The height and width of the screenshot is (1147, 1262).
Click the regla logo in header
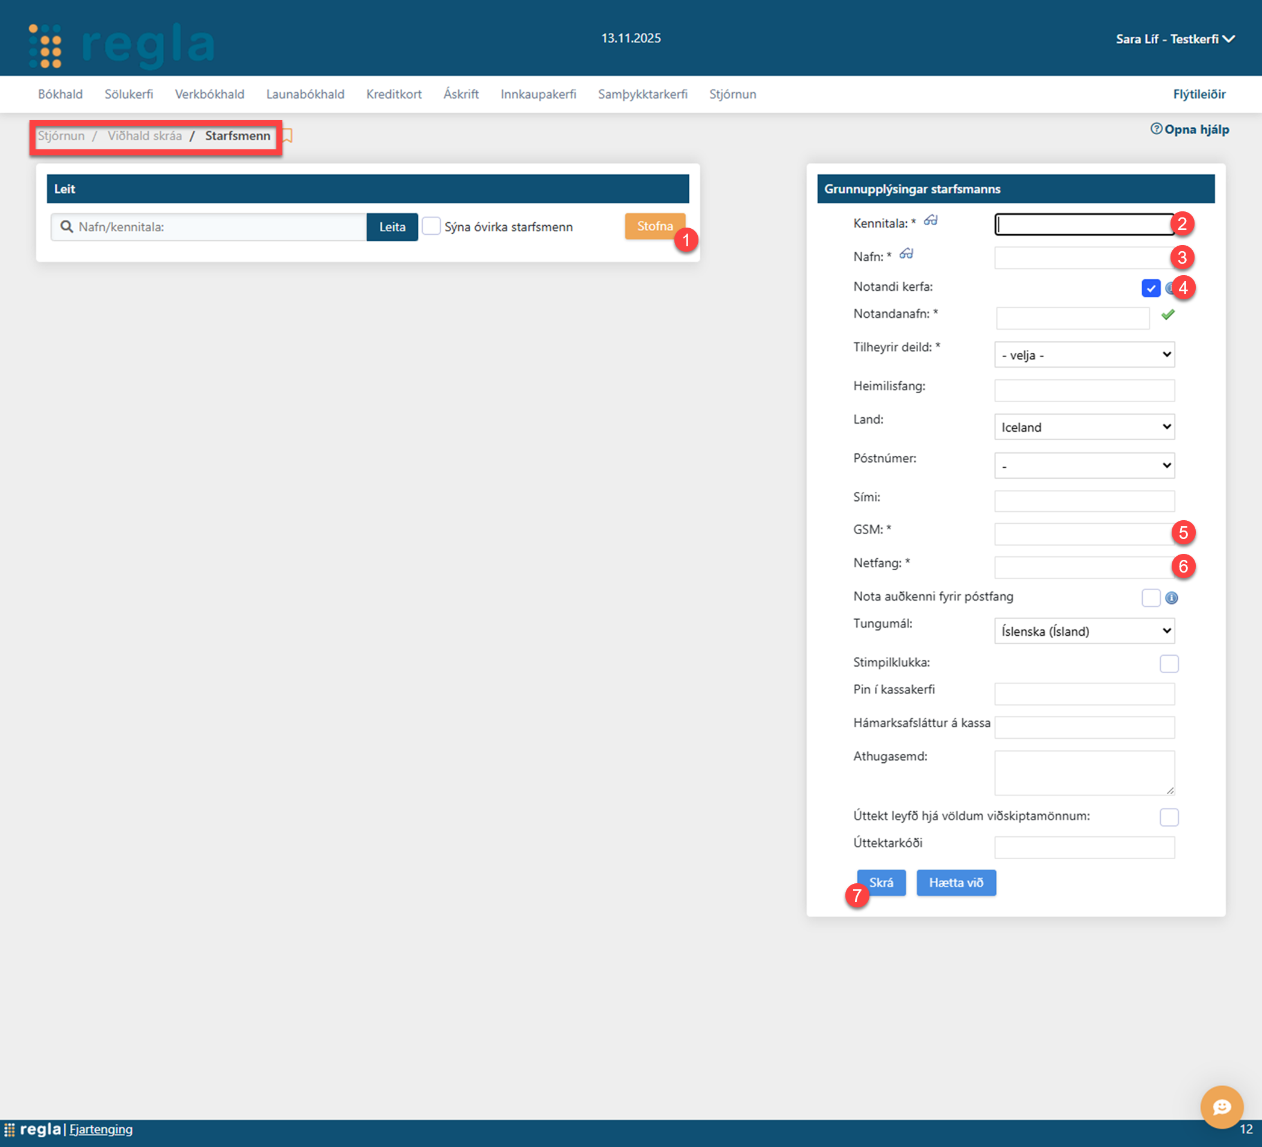tap(122, 45)
